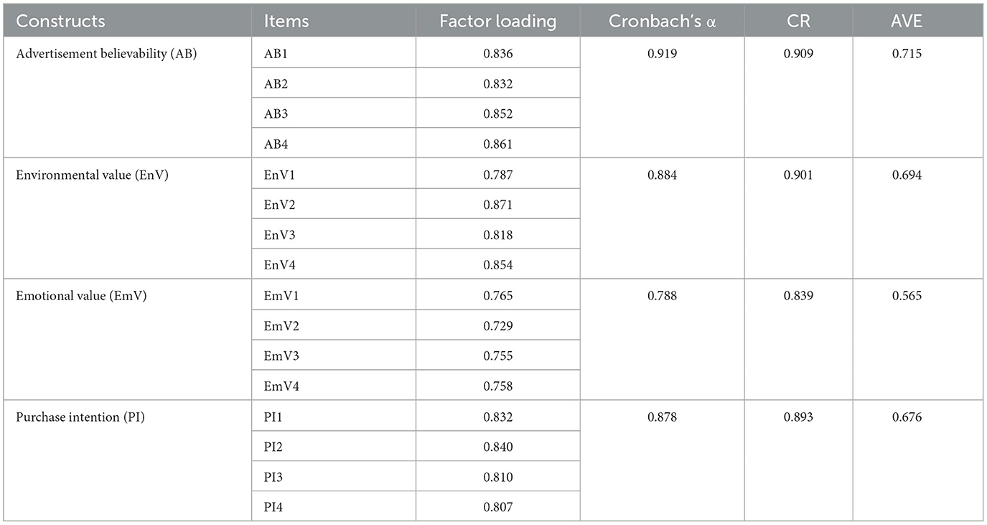The height and width of the screenshot is (525, 987).
Task: Select the Factor loading column header
Action: (497, 21)
